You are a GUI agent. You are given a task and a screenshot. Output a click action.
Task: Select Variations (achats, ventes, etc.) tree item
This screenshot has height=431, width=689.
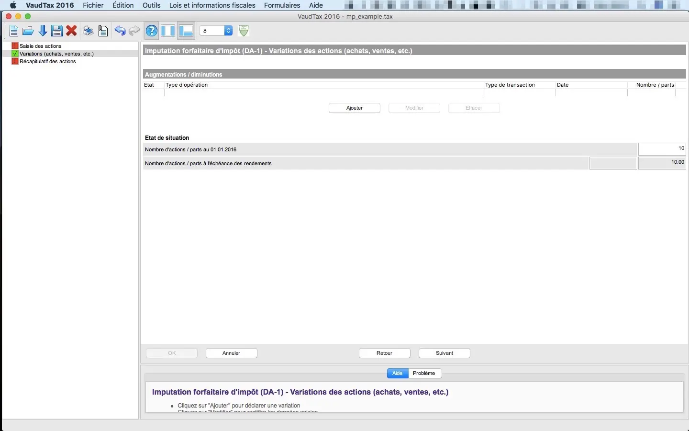pyautogui.click(x=56, y=54)
